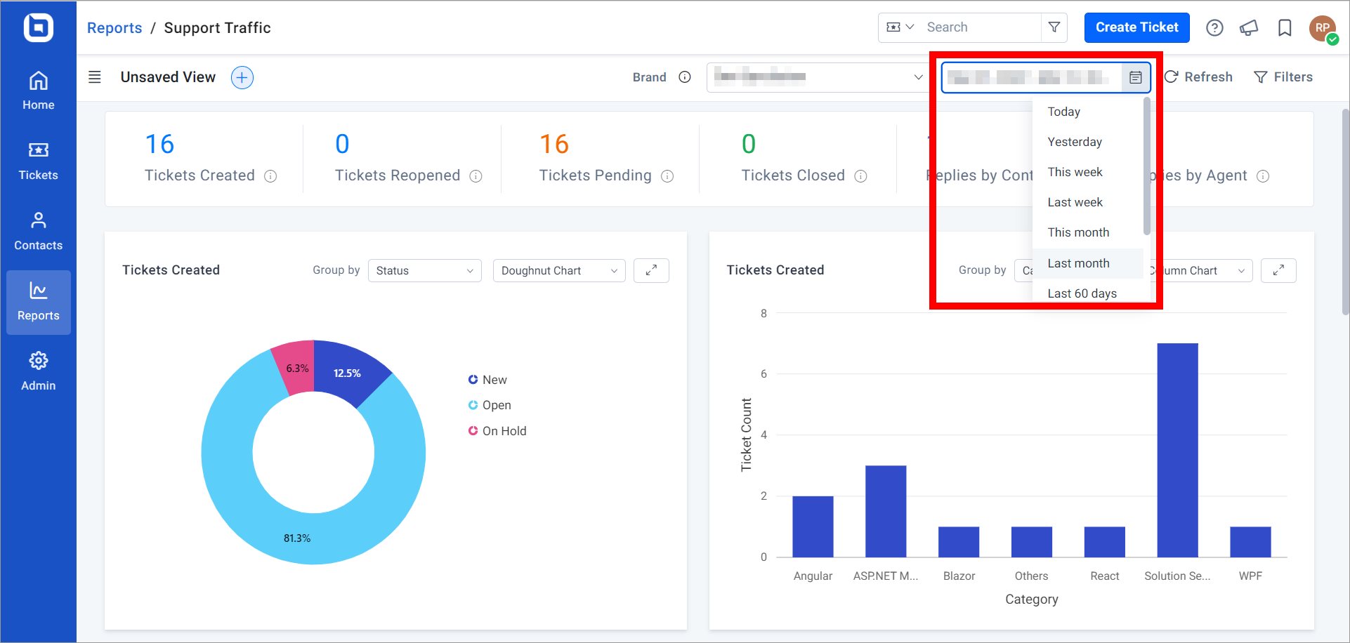Select Today from the date range list

[x=1088, y=112]
